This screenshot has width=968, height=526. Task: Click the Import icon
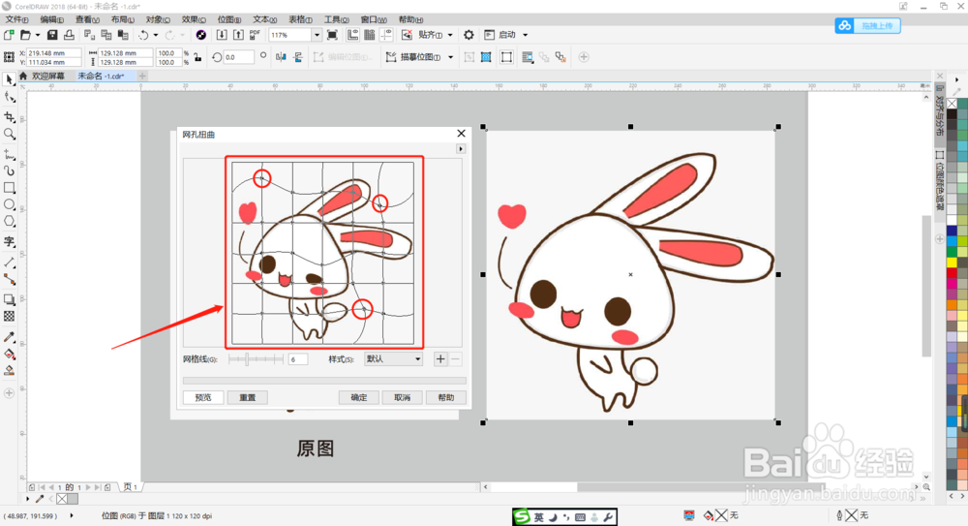[222, 35]
